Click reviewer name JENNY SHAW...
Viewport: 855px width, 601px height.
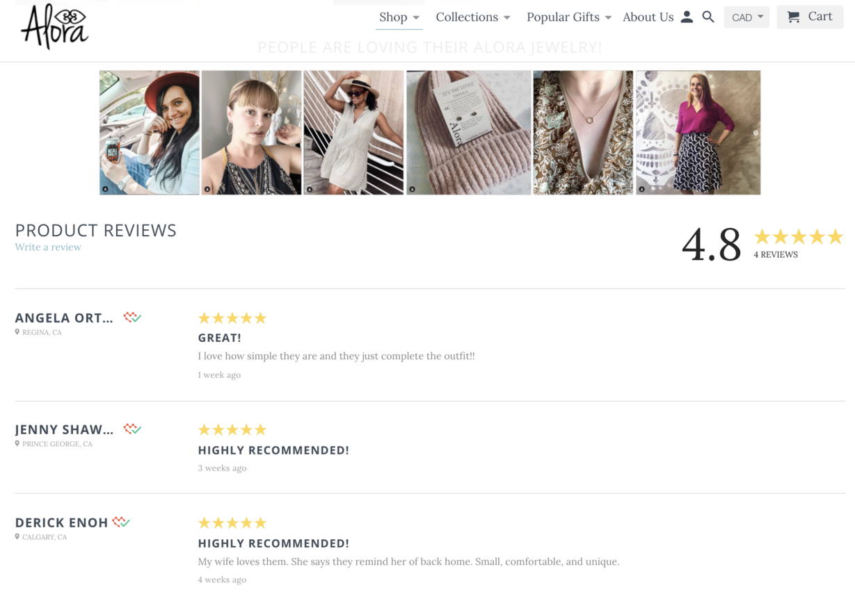(64, 429)
